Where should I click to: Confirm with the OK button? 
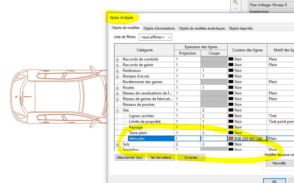274,181
